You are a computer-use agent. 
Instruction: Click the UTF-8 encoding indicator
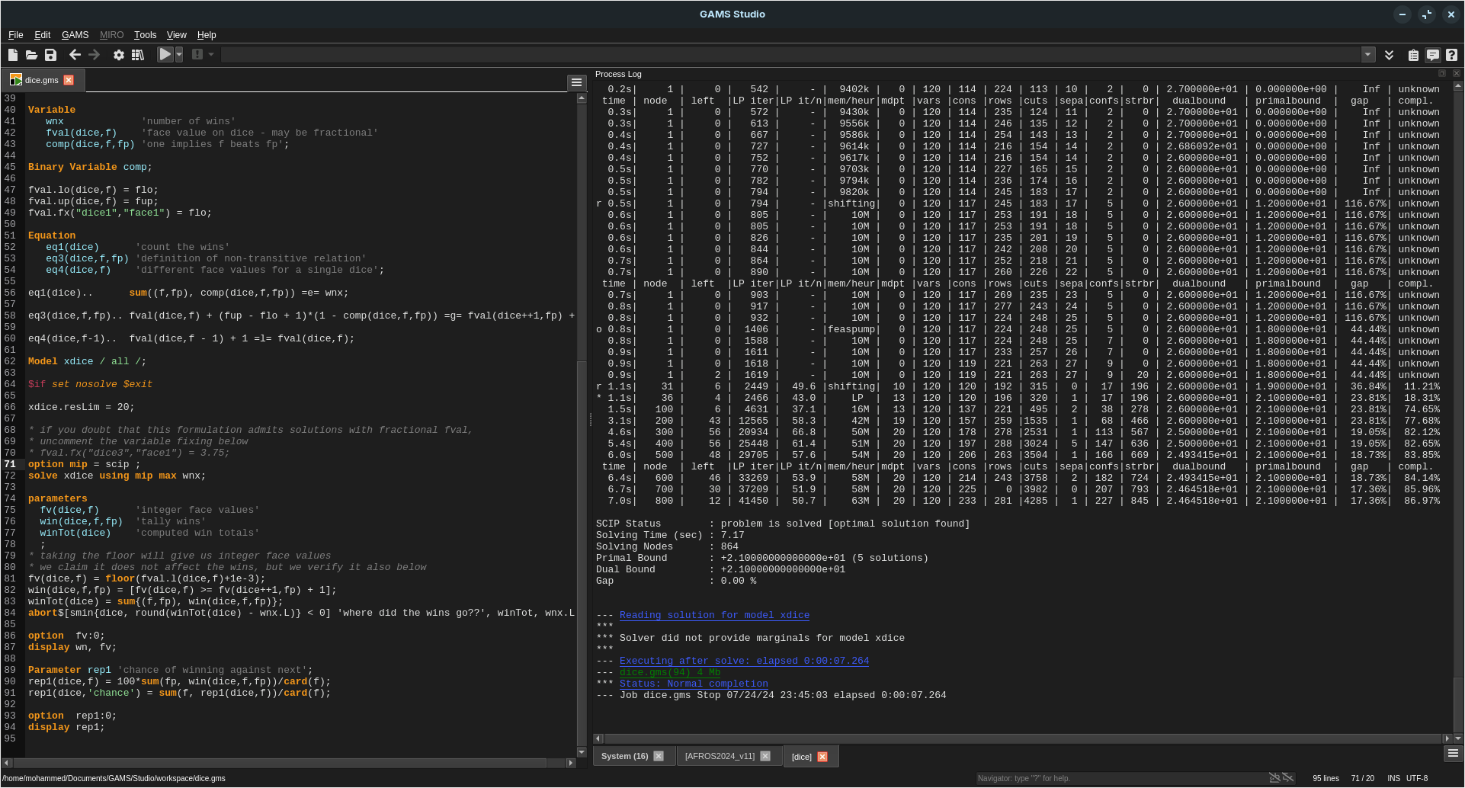tap(1417, 779)
